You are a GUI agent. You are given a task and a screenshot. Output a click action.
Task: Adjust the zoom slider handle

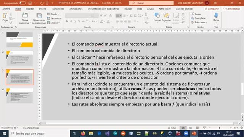220,128
